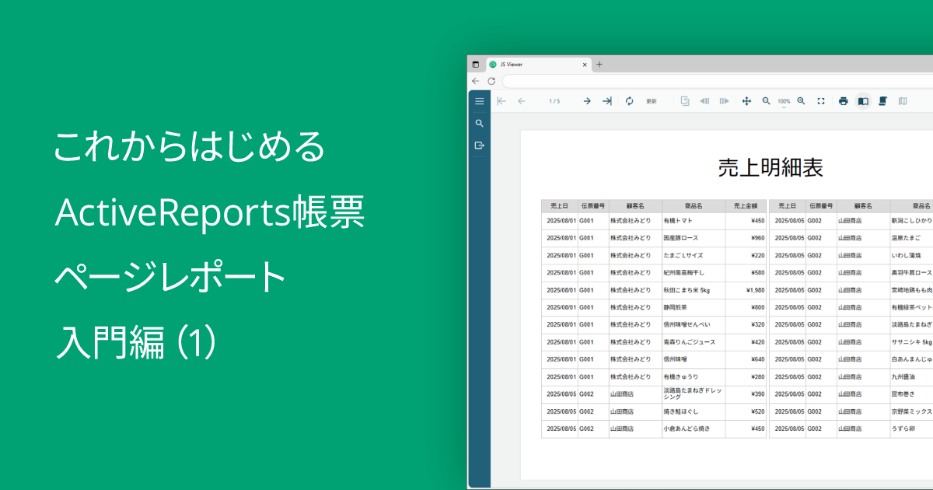Open the 100% zoom level selector

(x=783, y=101)
